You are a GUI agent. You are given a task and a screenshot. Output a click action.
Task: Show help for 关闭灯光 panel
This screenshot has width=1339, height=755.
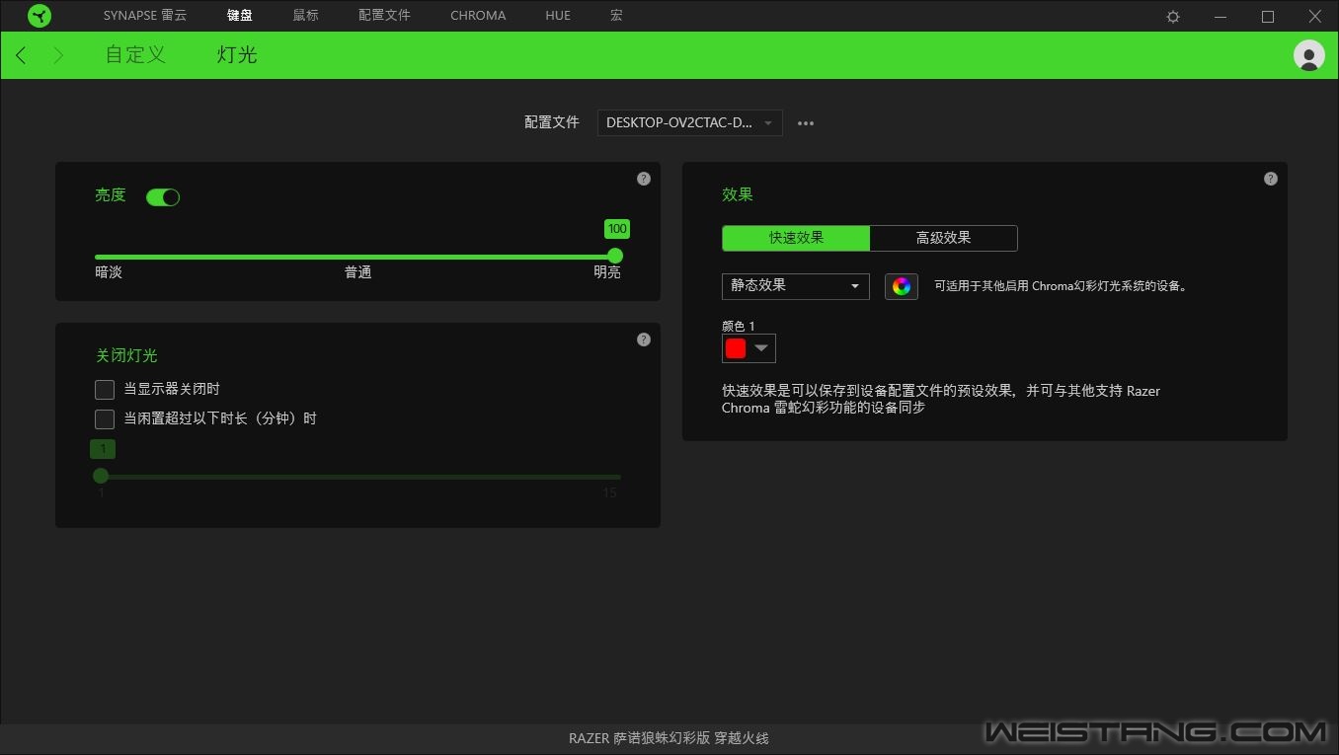(644, 340)
